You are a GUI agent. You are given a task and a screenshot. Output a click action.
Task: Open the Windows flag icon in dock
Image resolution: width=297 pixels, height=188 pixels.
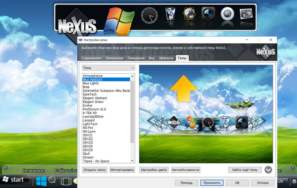coord(119,22)
